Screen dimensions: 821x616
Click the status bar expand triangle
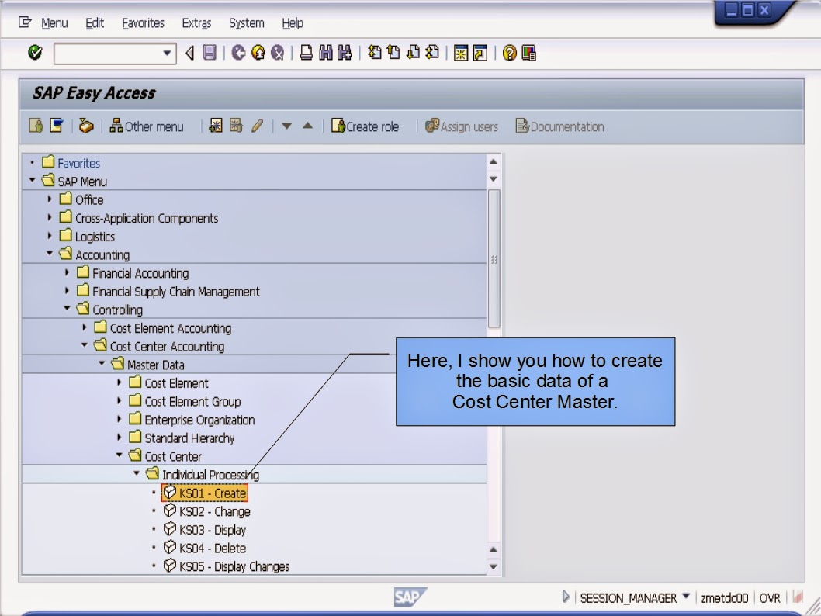[566, 597]
